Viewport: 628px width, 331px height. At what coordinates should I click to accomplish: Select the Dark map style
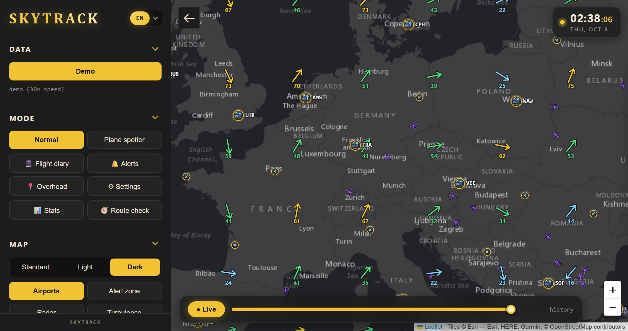point(135,267)
